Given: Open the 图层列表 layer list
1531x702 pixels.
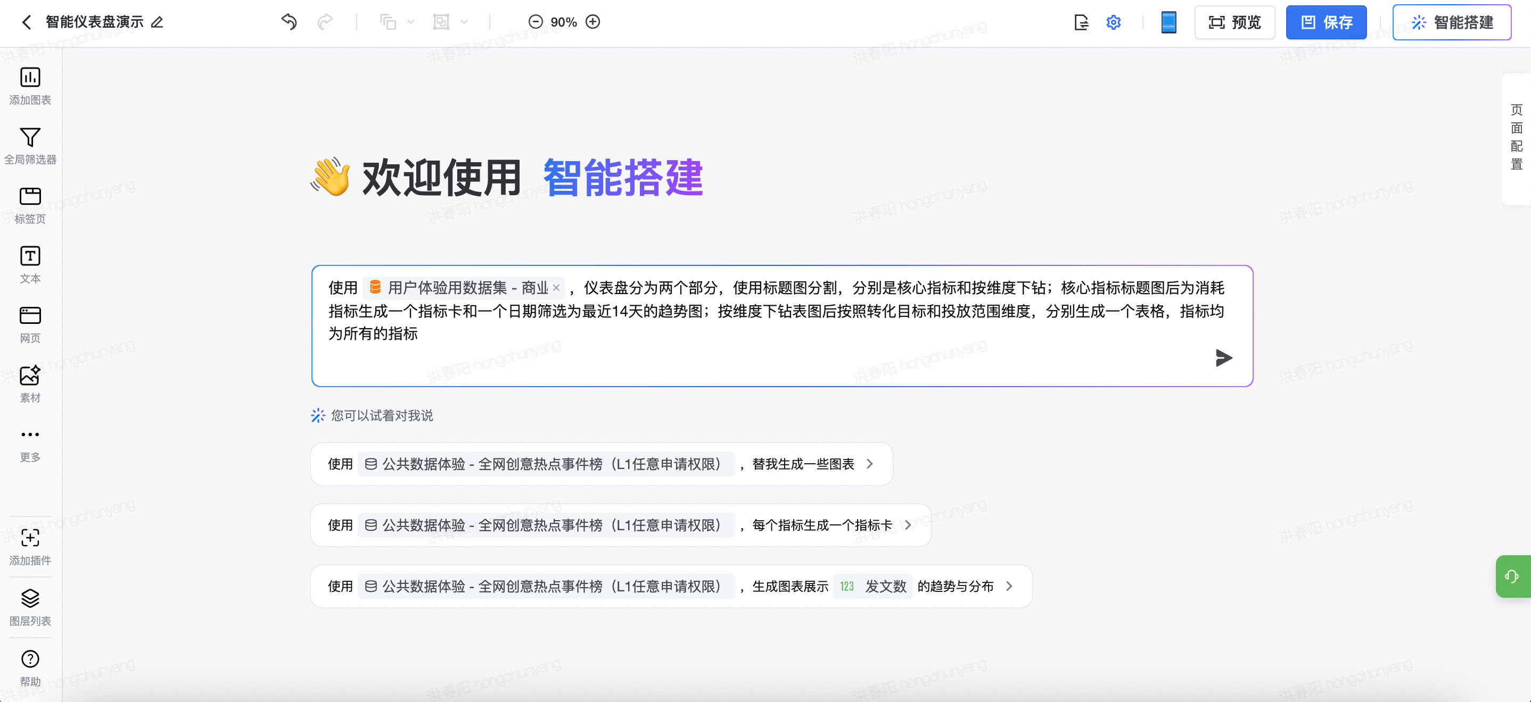Looking at the screenshot, I should (30, 598).
